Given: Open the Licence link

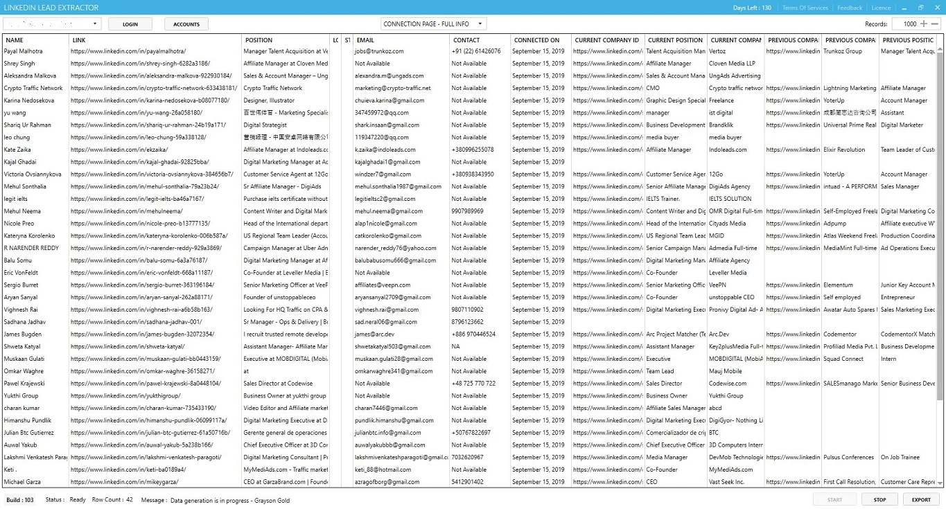Looking at the screenshot, I should 881,8.
